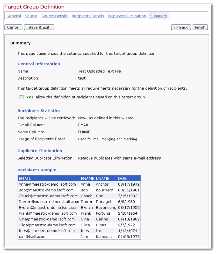This screenshot has width=217, height=254.
Task: Click the last name Fortuna
Action: (103, 213)
